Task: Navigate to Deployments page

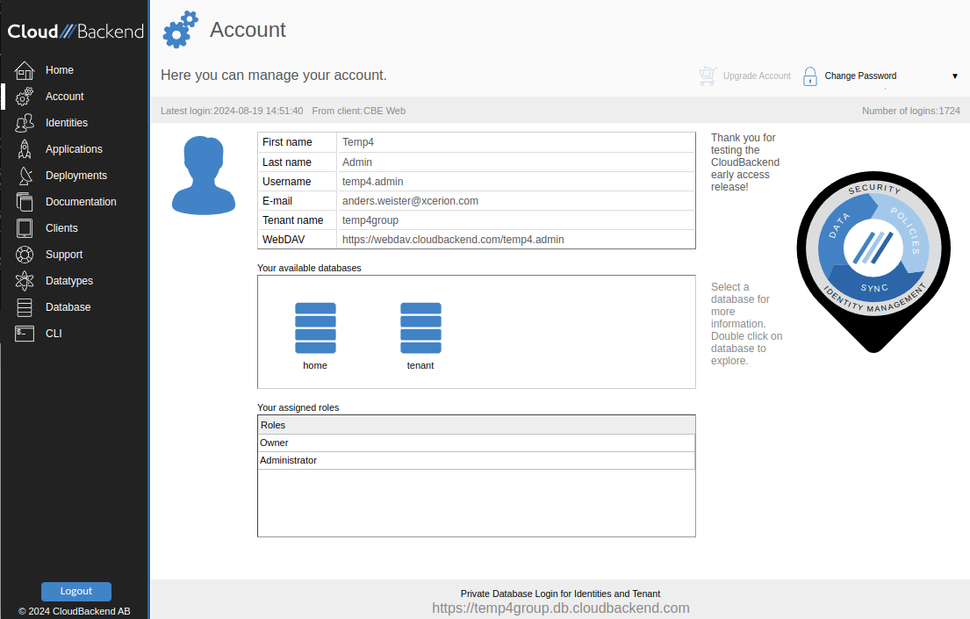Action: click(x=76, y=176)
